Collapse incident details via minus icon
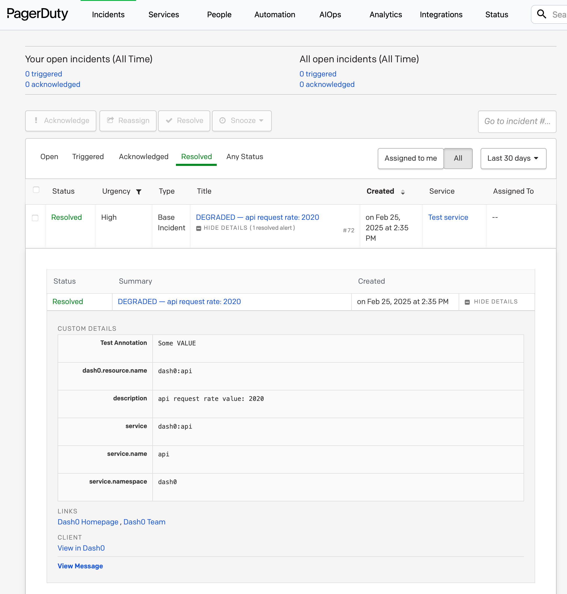567x594 pixels. pyautogui.click(x=199, y=228)
